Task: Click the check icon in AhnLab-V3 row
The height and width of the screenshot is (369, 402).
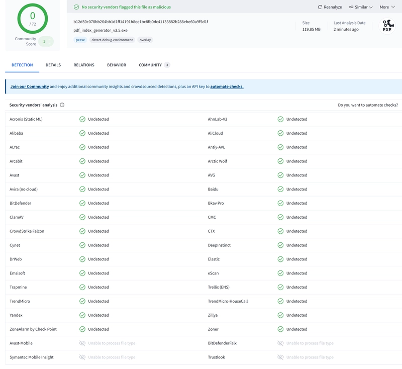Action: click(280, 119)
